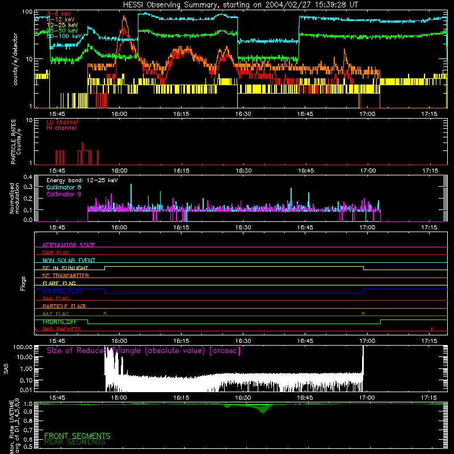Click the SAS axis label

pyautogui.click(x=6, y=369)
